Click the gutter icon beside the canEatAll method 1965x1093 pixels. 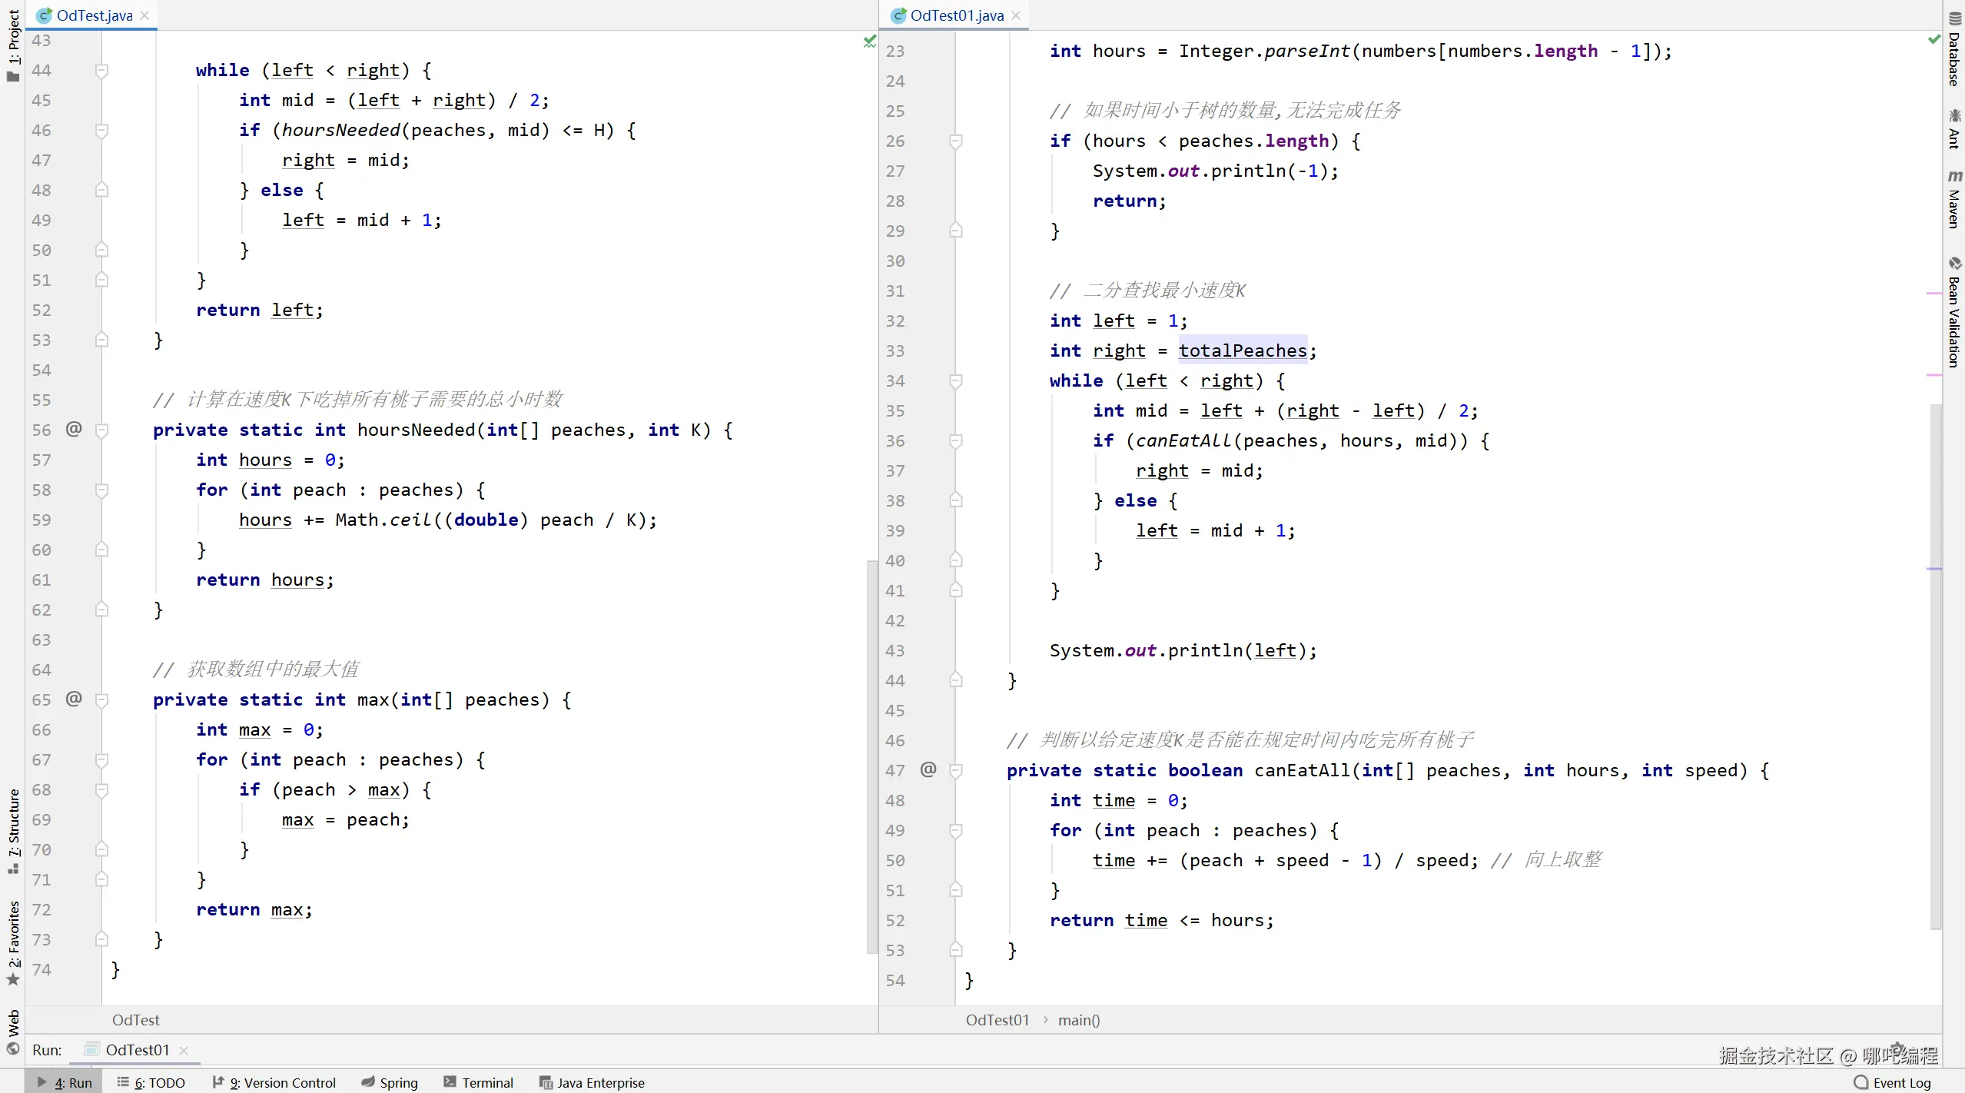point(928,769)
